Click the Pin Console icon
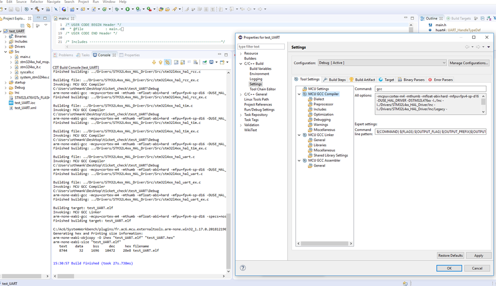Image resolution: width=496 pixels, height=286 pixels. pyautogui.click(x=205, y=62)
